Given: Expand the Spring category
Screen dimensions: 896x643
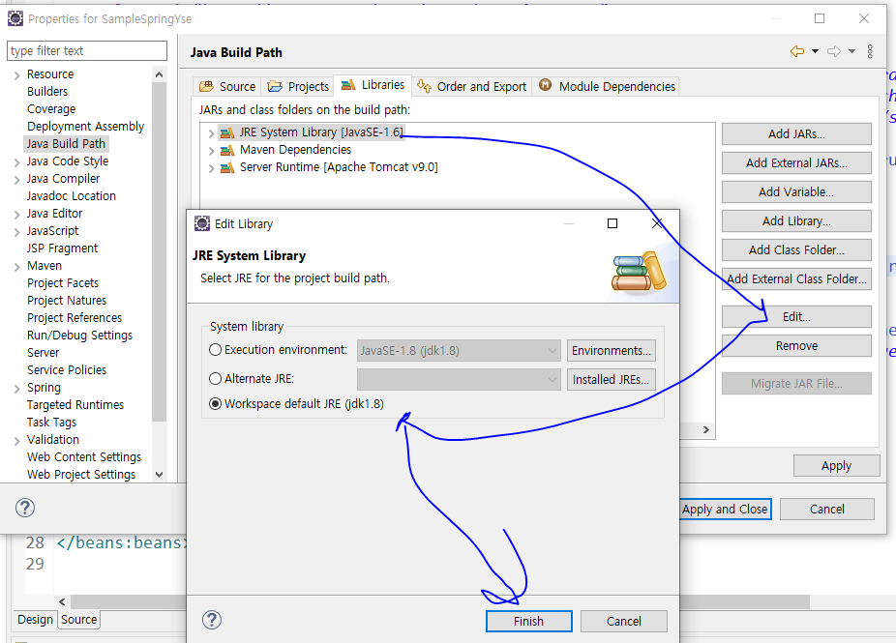Looking at the screenshot, I should pos(16,389).
